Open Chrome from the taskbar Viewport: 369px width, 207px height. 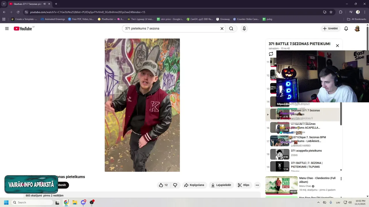coord(66,202)
